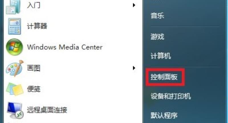Open the Windows Media Center orb icon
Viewport: 228px width, 123px height.
(x=14, y=47)
